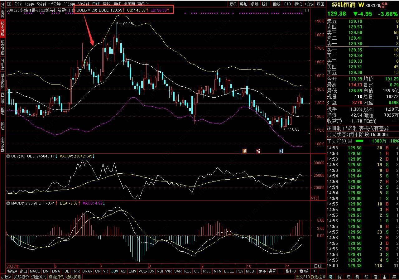Image resolution: width=399 pixels, height=280 pixels.
Task: Switch to the 指标B indicator group
Action: 291,271
